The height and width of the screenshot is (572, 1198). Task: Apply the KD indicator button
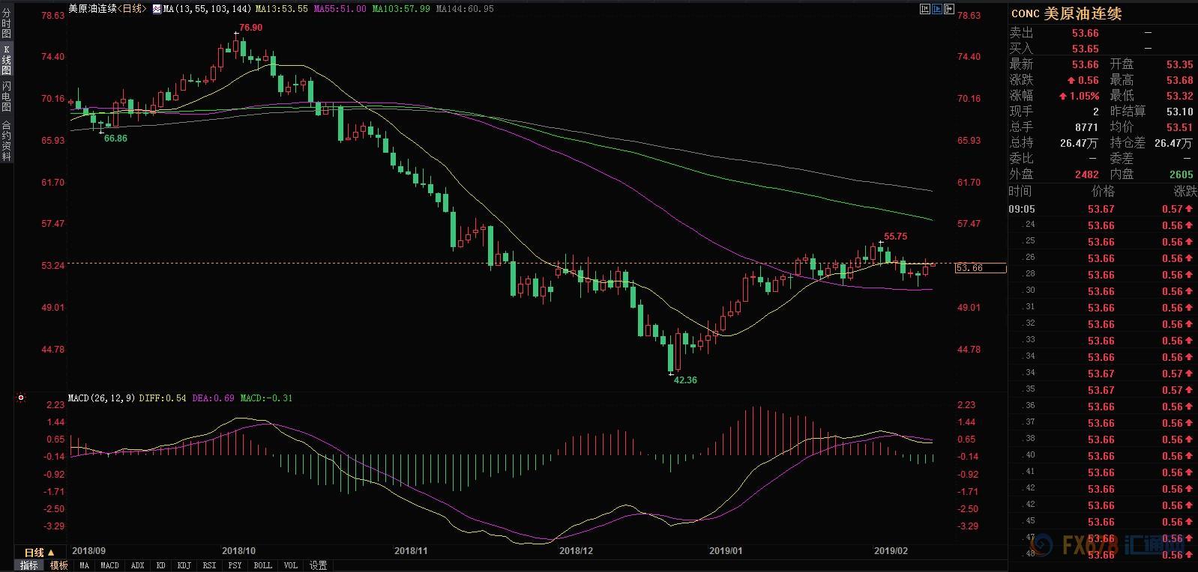pos(160,565)
